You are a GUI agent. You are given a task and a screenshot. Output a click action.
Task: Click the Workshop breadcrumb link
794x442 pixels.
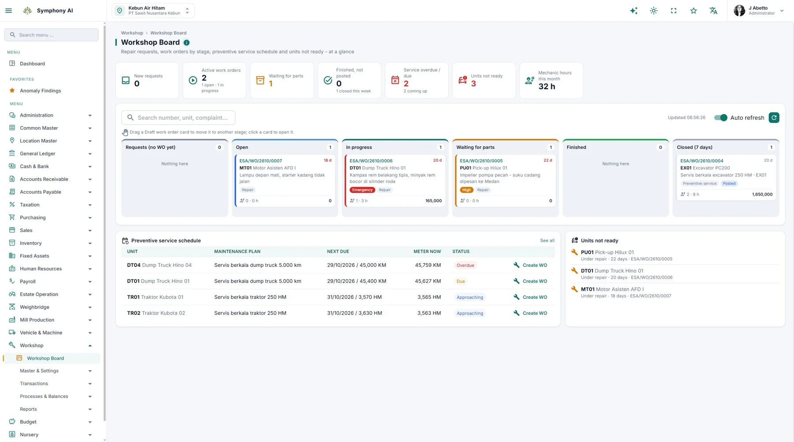click(132, 33)
